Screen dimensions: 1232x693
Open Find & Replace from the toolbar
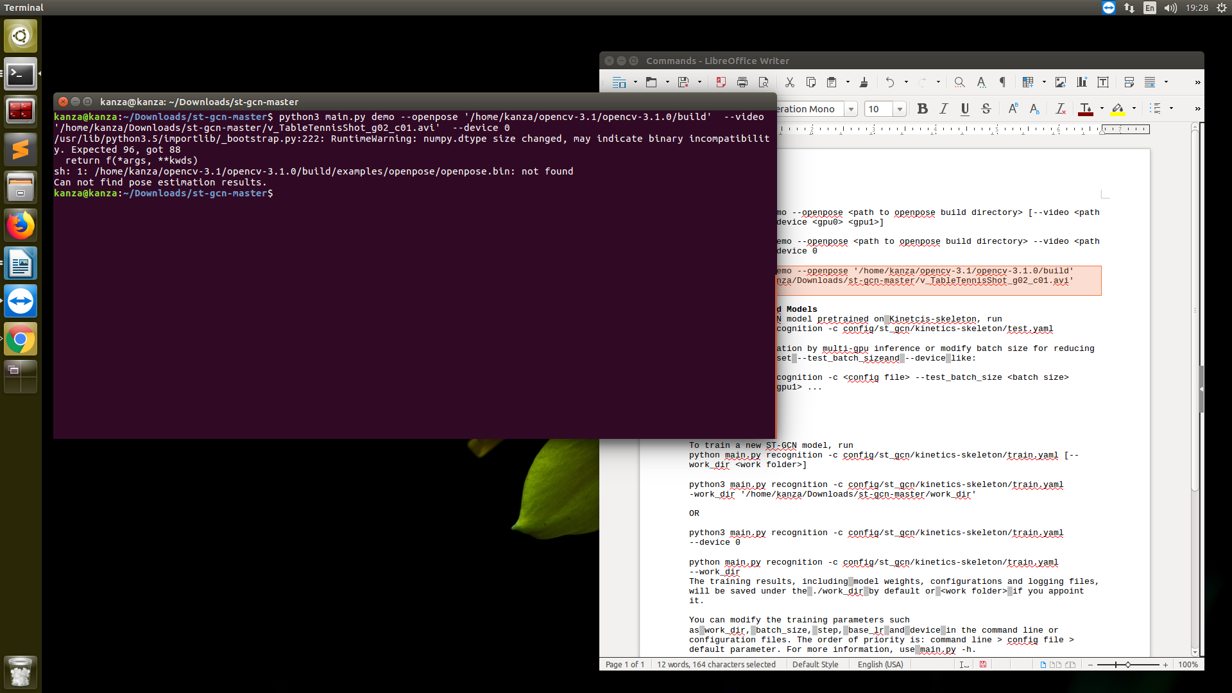click(x=959, y=82)
